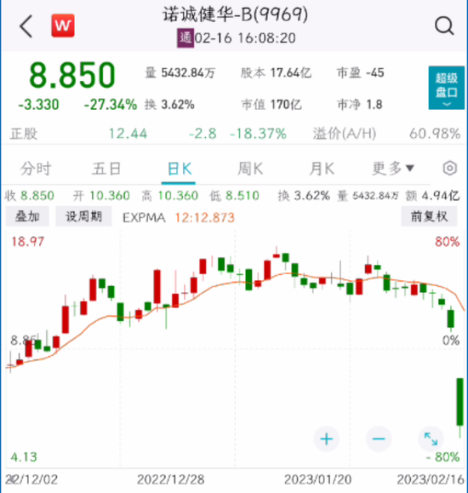Tap the price change -3.330
Viewport: 468px width, 493px height.
[x=38, y=105]
